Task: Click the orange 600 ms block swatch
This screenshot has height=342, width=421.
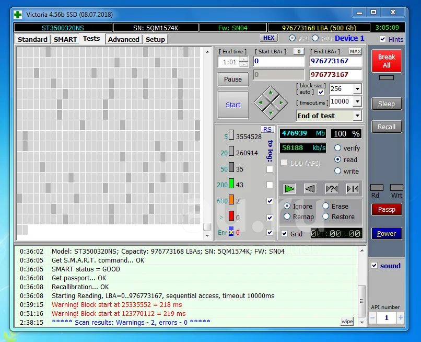Action: click(x=231, y=200)
